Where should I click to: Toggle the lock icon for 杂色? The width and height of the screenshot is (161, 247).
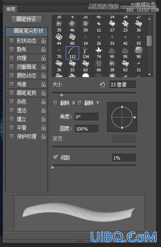coord(44,102)
